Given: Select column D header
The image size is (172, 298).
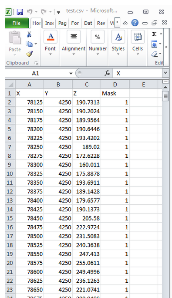Looking at the screenshot, I should (115, 85).
